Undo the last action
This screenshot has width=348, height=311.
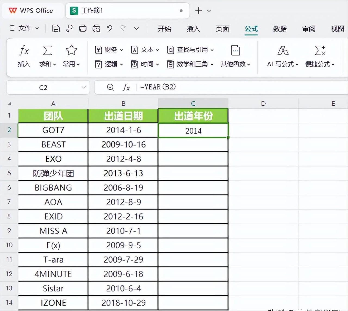pos(110,28)
